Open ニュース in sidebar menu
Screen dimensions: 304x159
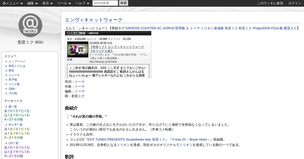tap(14, 75)
